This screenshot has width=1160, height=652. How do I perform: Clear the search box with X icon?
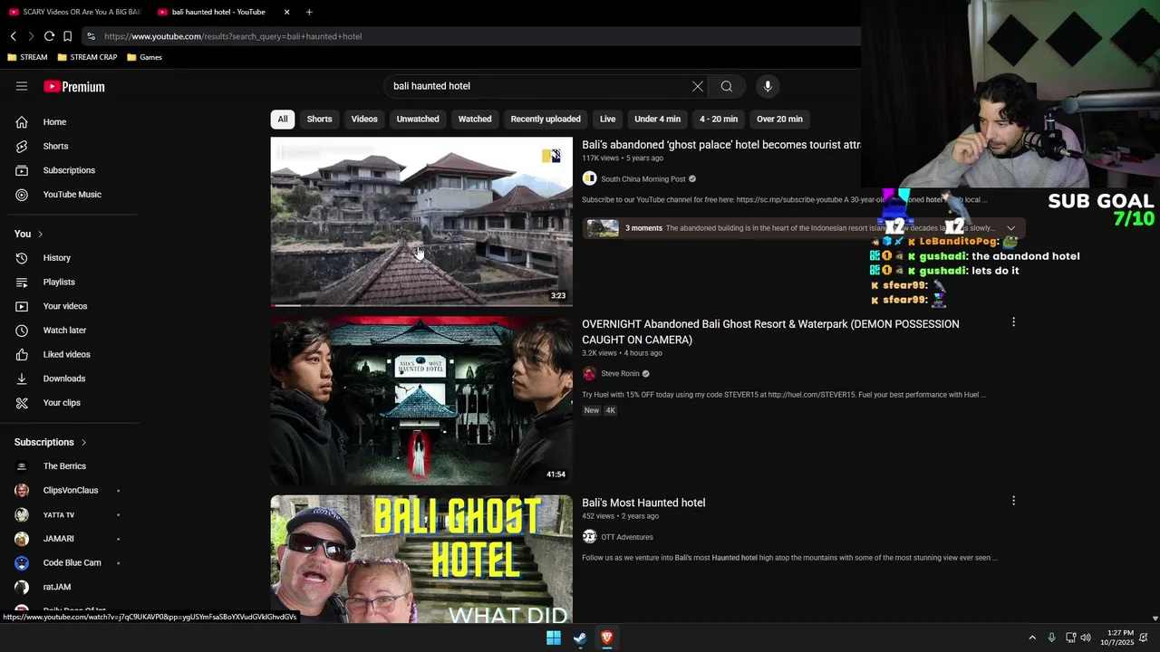pos(698,86)
